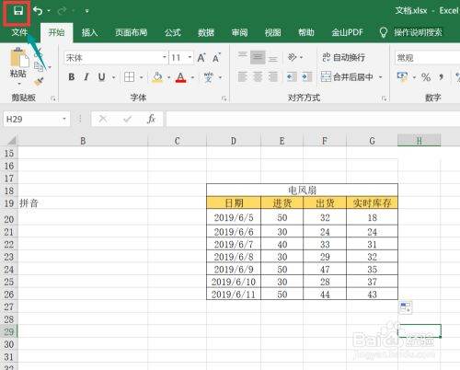Viewport: 460px width, 370px height.
Task: Click the decrease indent icon
Action: (x=292, y=76)
